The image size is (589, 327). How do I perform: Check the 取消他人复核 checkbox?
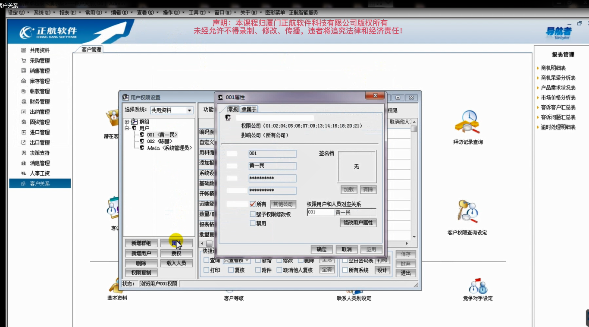tap(279, 270)
